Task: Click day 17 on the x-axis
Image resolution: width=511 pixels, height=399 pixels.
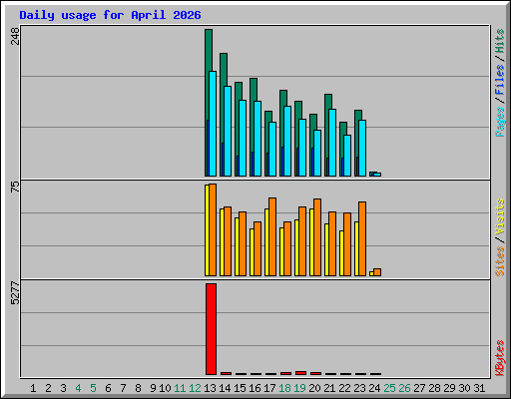Action: point(269,388)
